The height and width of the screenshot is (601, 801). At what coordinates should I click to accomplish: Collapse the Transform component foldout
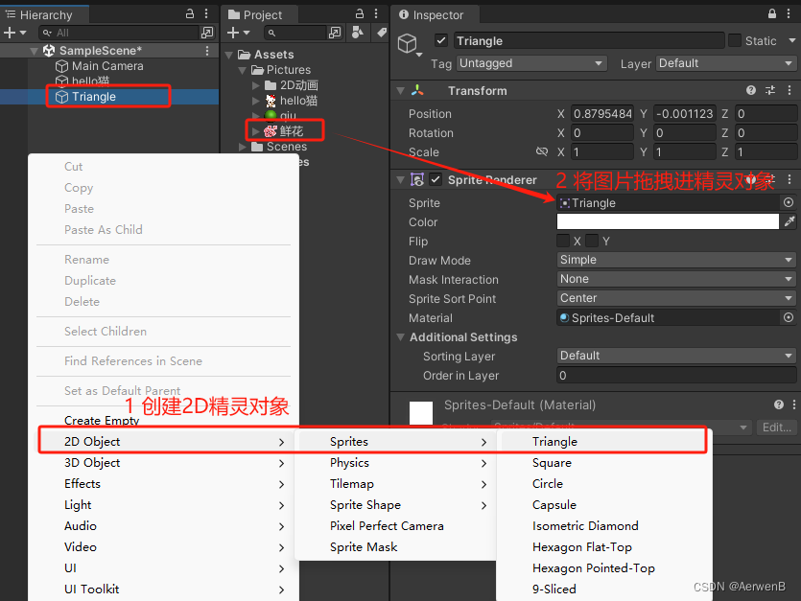(x=401, y=91)
